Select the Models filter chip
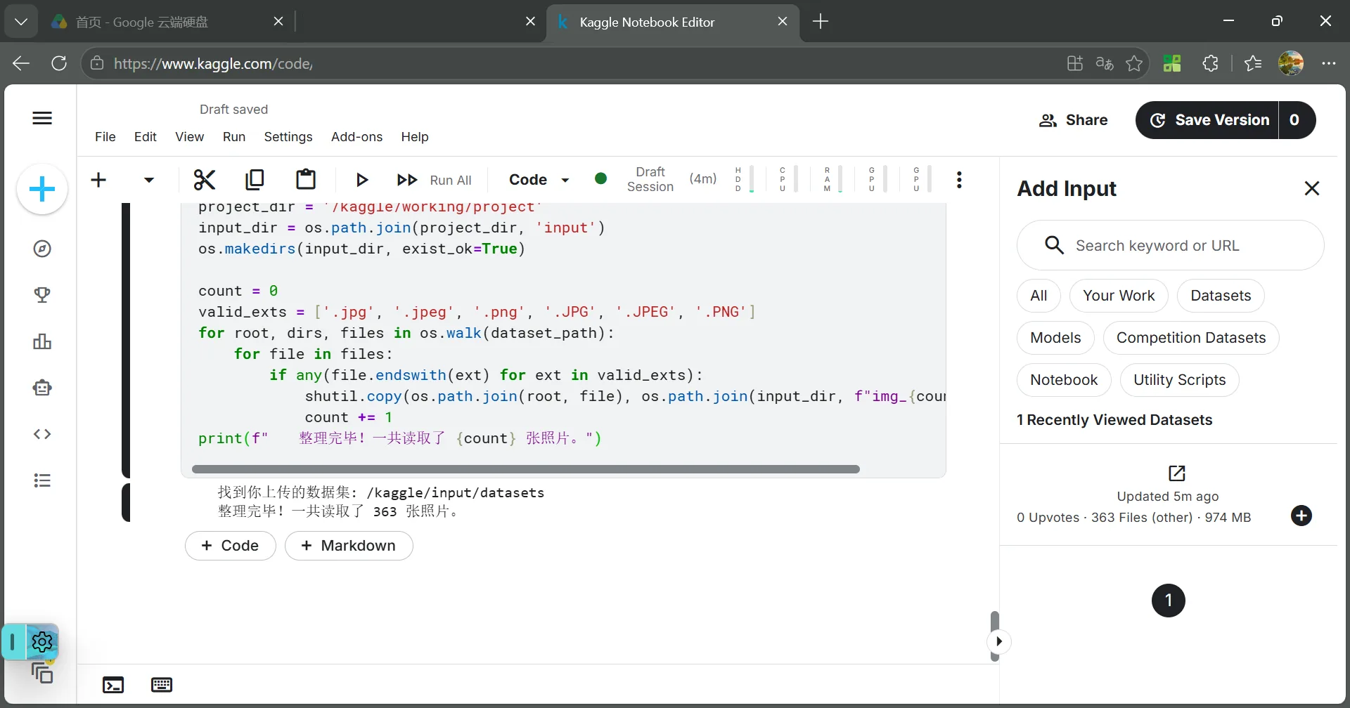This screenshot has width=1350, height=708. (x=1055, y=338)
